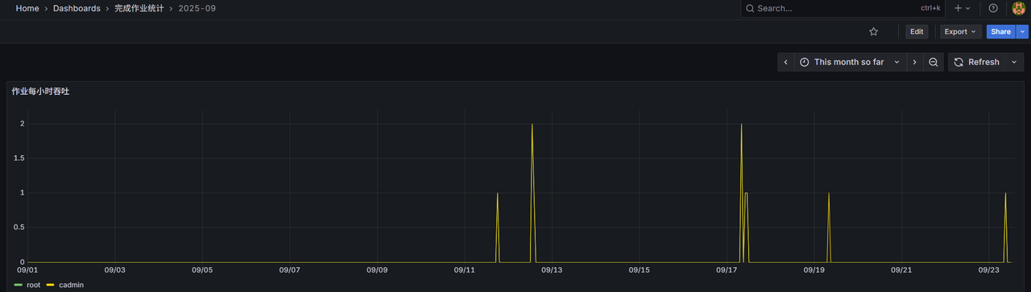Open the This month so far time picker
The image size is (1031, 292).
pos(850,62)
